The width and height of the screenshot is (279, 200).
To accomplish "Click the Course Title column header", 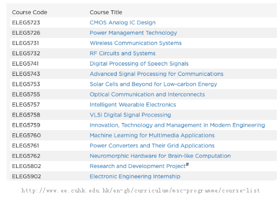I will point(106,12).
